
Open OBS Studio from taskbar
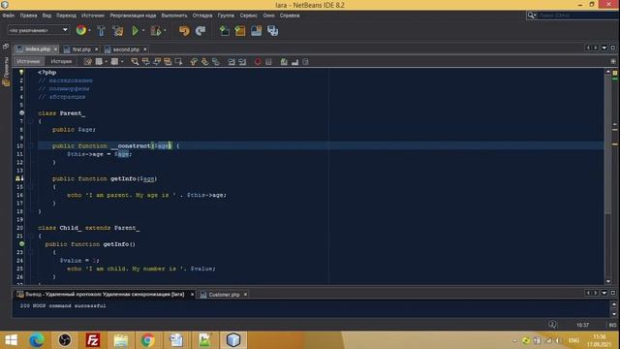(65, 340)
